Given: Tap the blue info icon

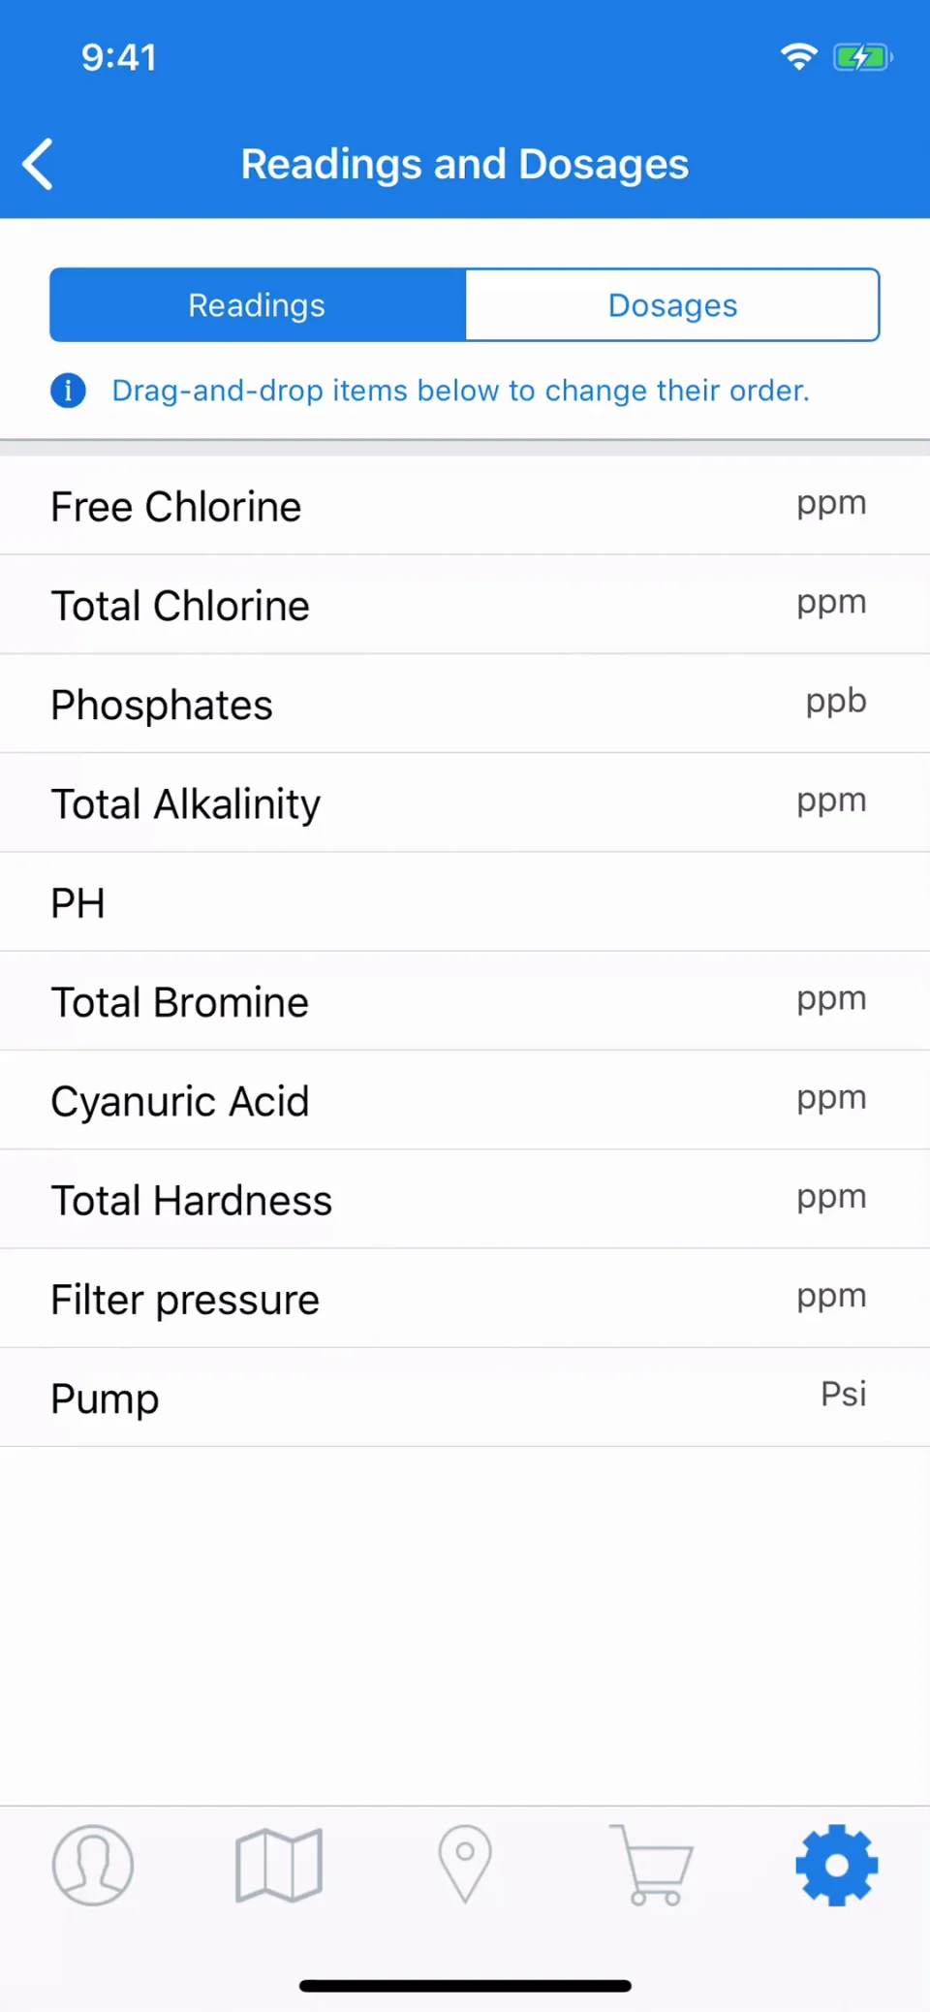Looking at the screenshot, I should (x=68, y=391).
